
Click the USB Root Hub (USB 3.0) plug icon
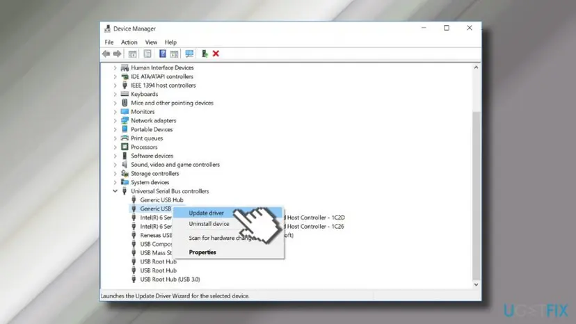(x=134, y=280)
